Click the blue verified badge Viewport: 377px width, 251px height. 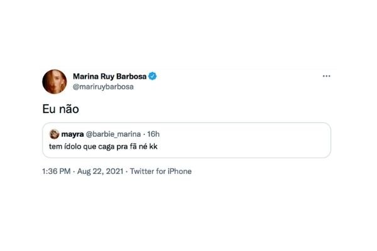coord(153,77)
